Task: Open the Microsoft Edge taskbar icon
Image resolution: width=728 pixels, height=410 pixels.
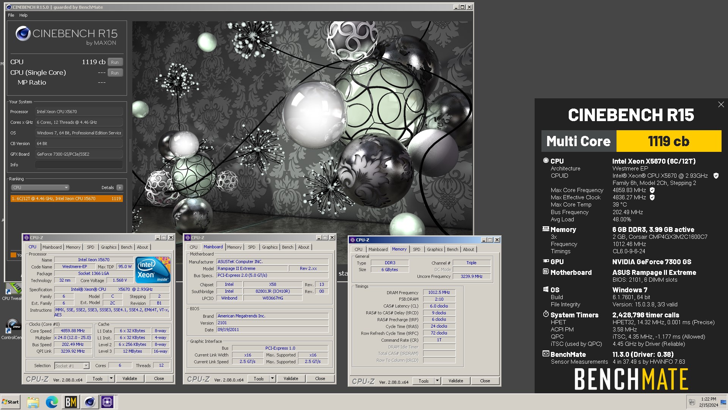Action: pos(52,402)
